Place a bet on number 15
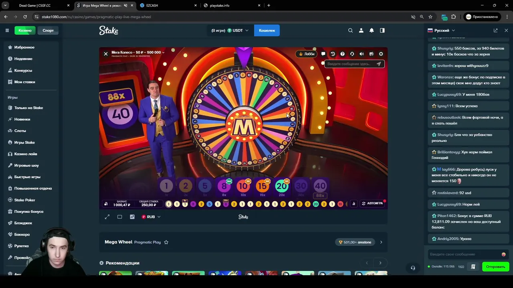 click(x=263, y=186)
